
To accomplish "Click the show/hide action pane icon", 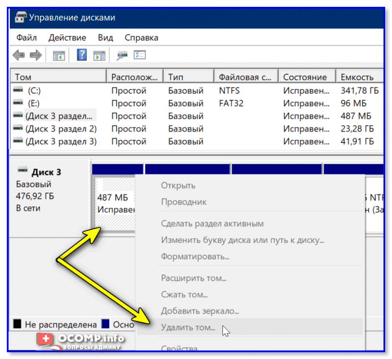I will [x=99, y=55].
